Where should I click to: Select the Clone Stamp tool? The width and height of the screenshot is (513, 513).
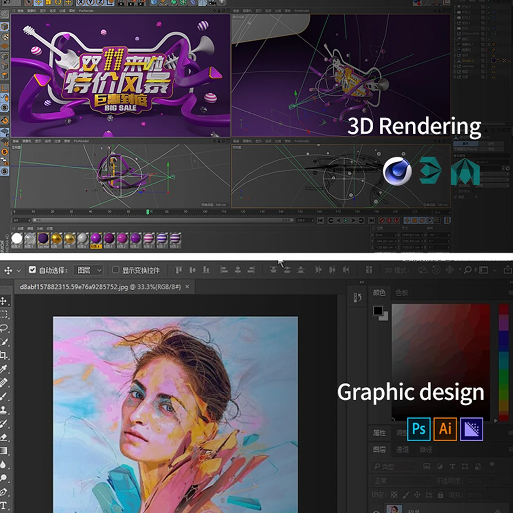point(4,410)
